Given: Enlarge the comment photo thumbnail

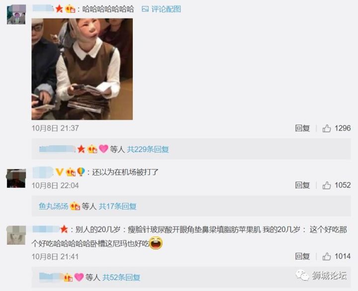Looking at the screenshot, I should (x=82, y=69).
